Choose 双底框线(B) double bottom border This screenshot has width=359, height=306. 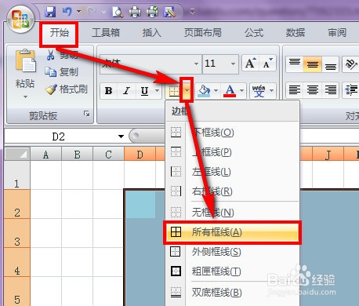(x=232, y=293)
